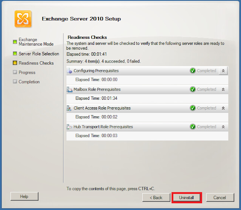241x210 pixels.
Task: Select the Readiness Checks step label
Action: click(36, 63)
